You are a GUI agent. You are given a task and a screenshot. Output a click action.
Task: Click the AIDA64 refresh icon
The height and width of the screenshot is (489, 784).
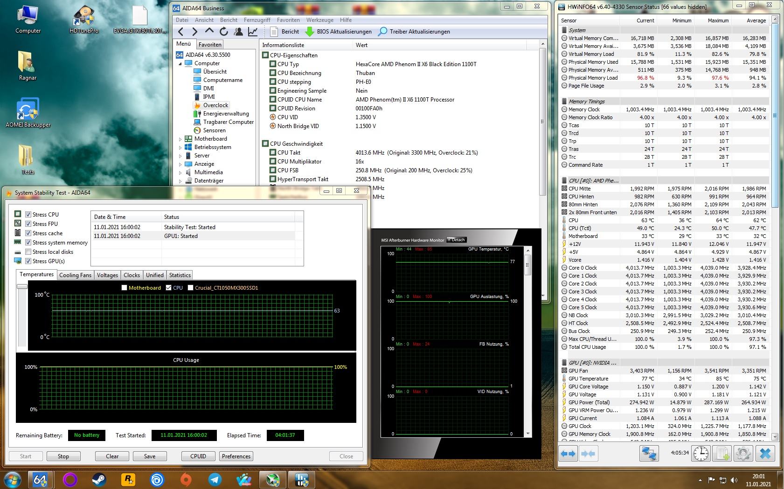click(224, 31)
